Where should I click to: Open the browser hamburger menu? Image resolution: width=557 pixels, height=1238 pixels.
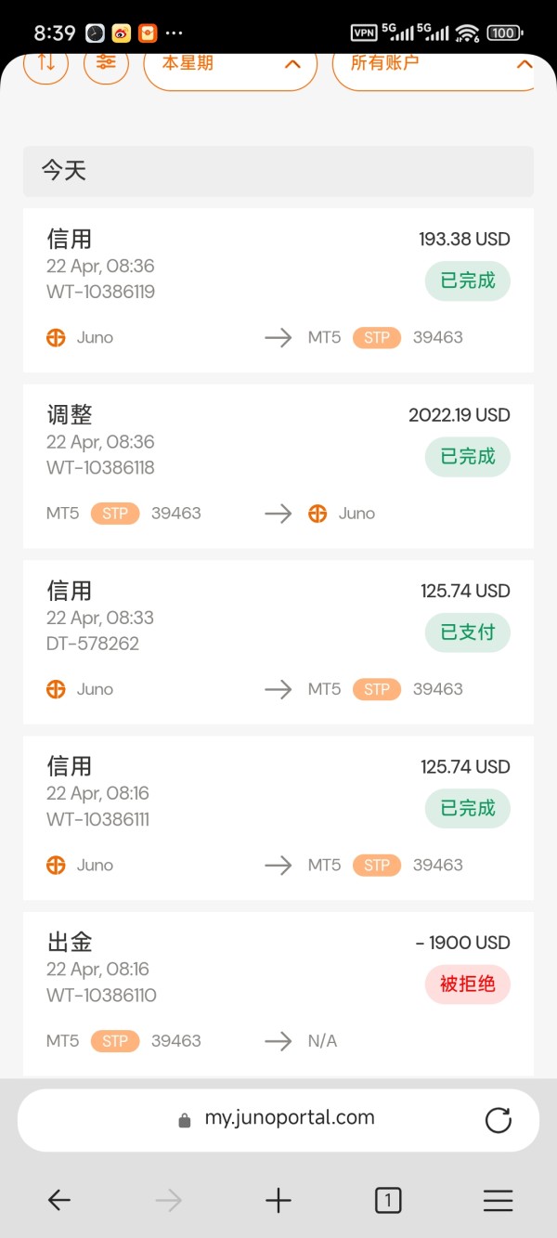pos(498,1201)
